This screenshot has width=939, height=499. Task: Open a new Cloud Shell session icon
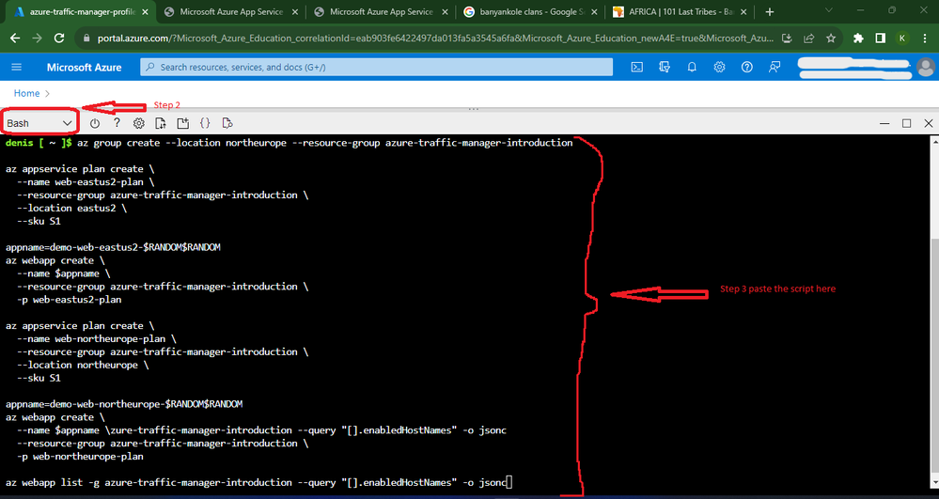182,123
